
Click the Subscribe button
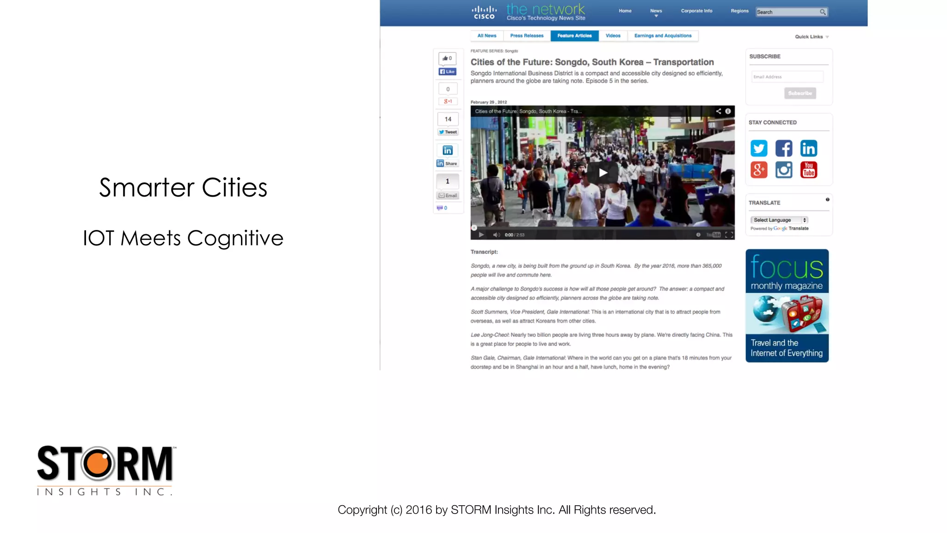click(800, 93)
